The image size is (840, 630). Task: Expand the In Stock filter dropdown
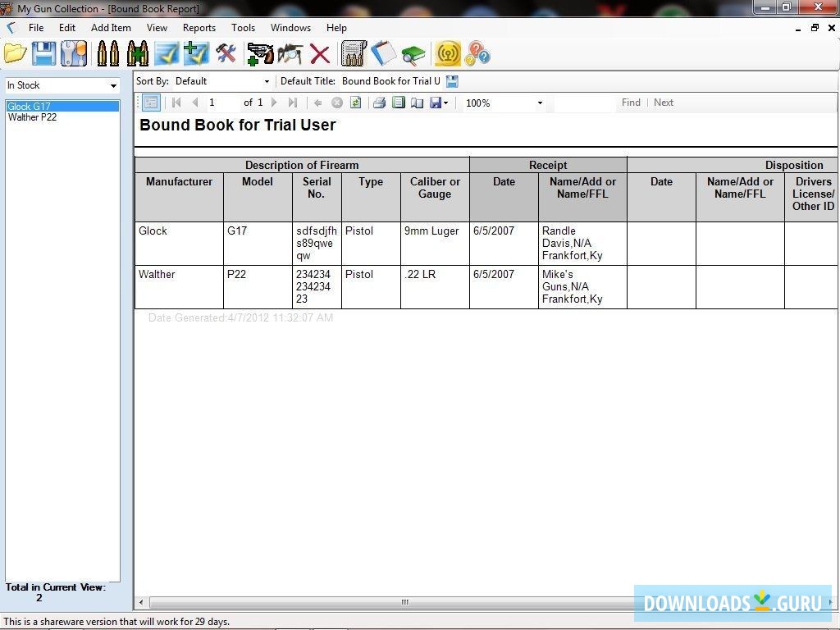113,86
